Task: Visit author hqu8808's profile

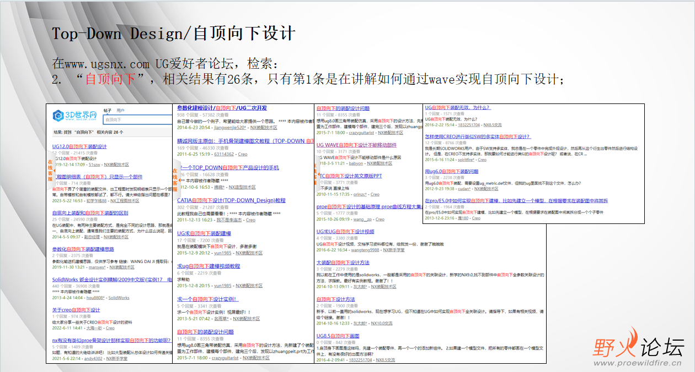Action: coord(95,298)
